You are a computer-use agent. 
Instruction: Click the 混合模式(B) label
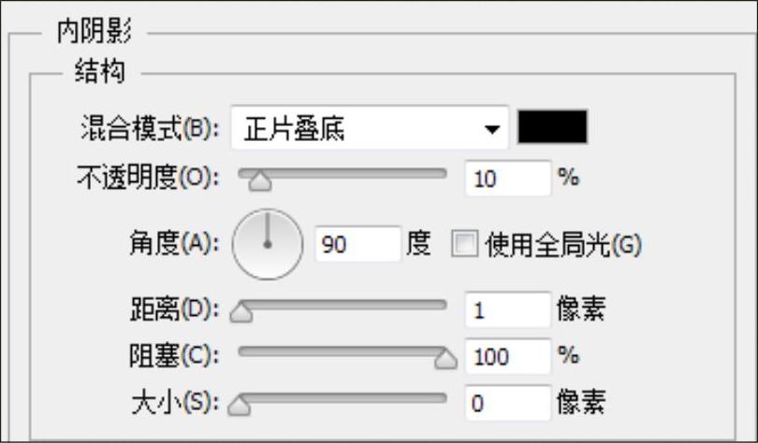coord(149,129)
